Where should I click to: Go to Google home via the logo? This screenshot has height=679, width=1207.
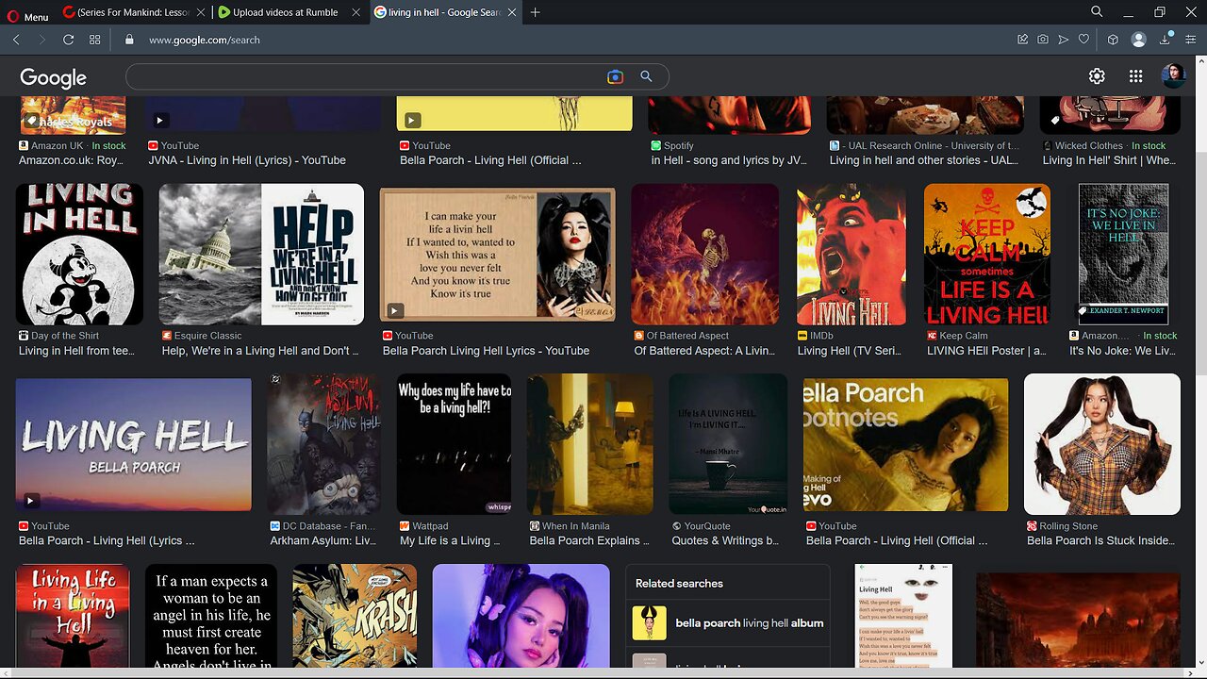coord(53,77)
